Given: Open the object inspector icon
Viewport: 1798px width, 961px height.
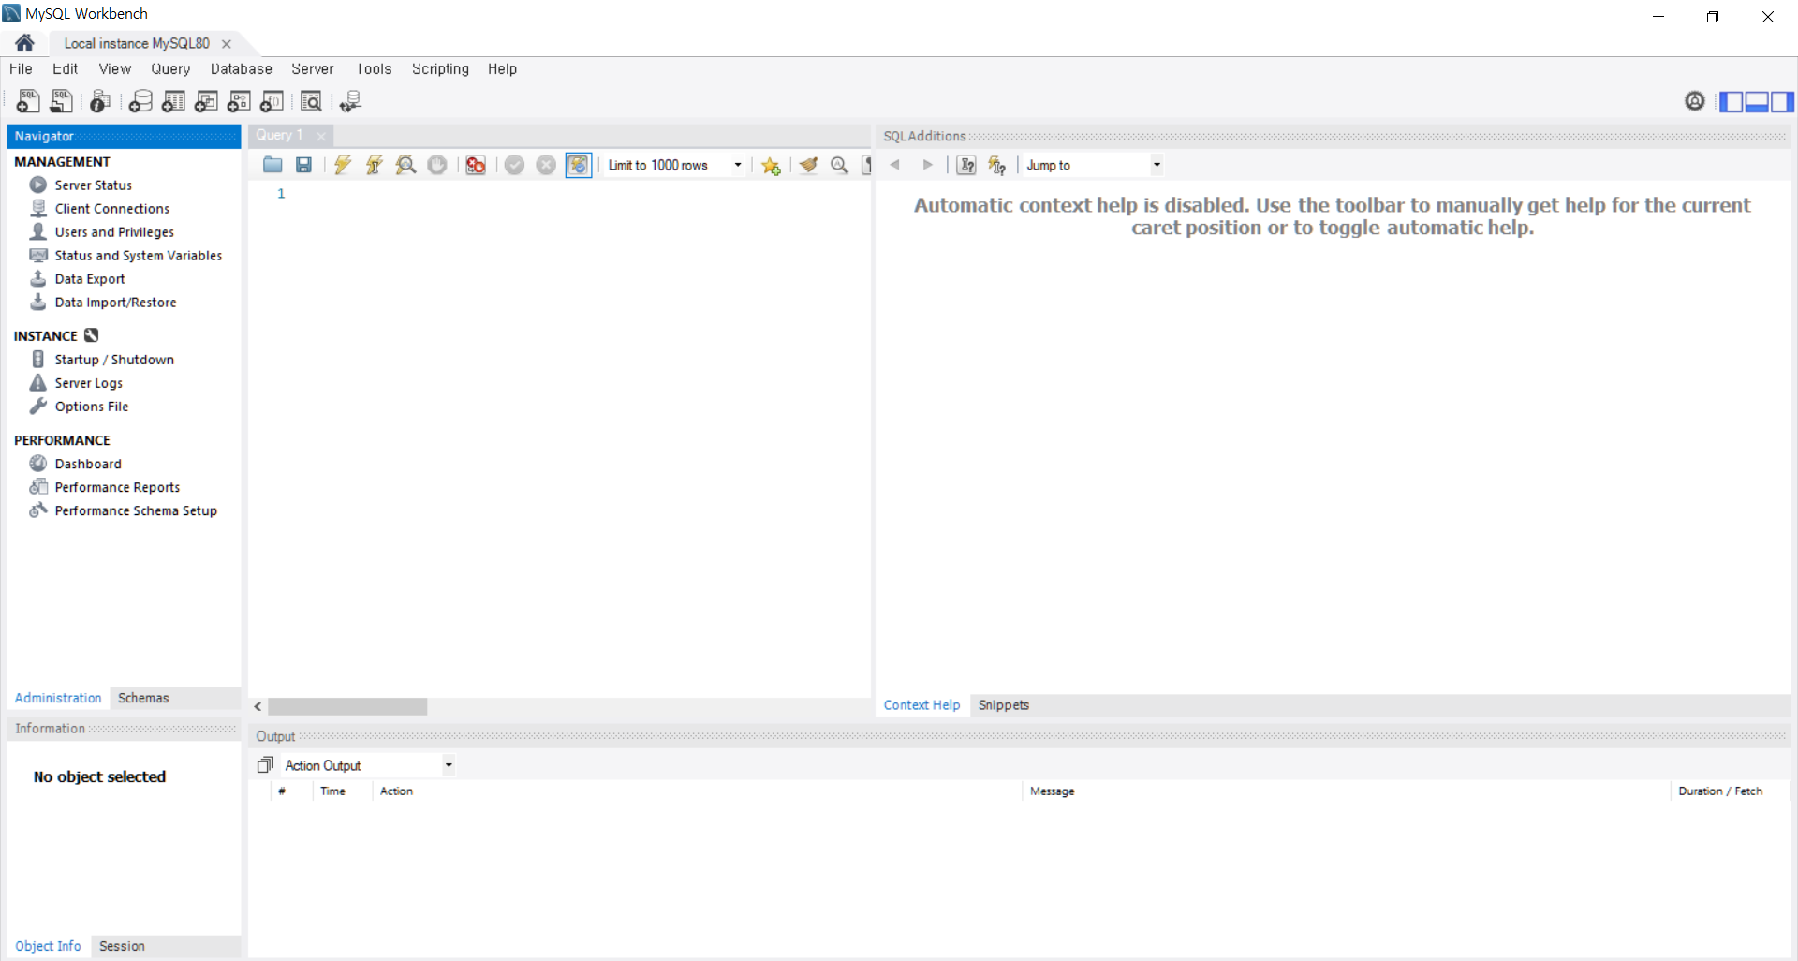Looking at the screenshot, I should click(x=100, y=101).
